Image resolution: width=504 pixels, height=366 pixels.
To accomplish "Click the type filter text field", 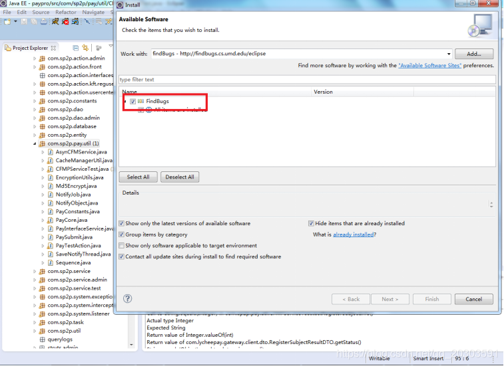I will 307,80.
